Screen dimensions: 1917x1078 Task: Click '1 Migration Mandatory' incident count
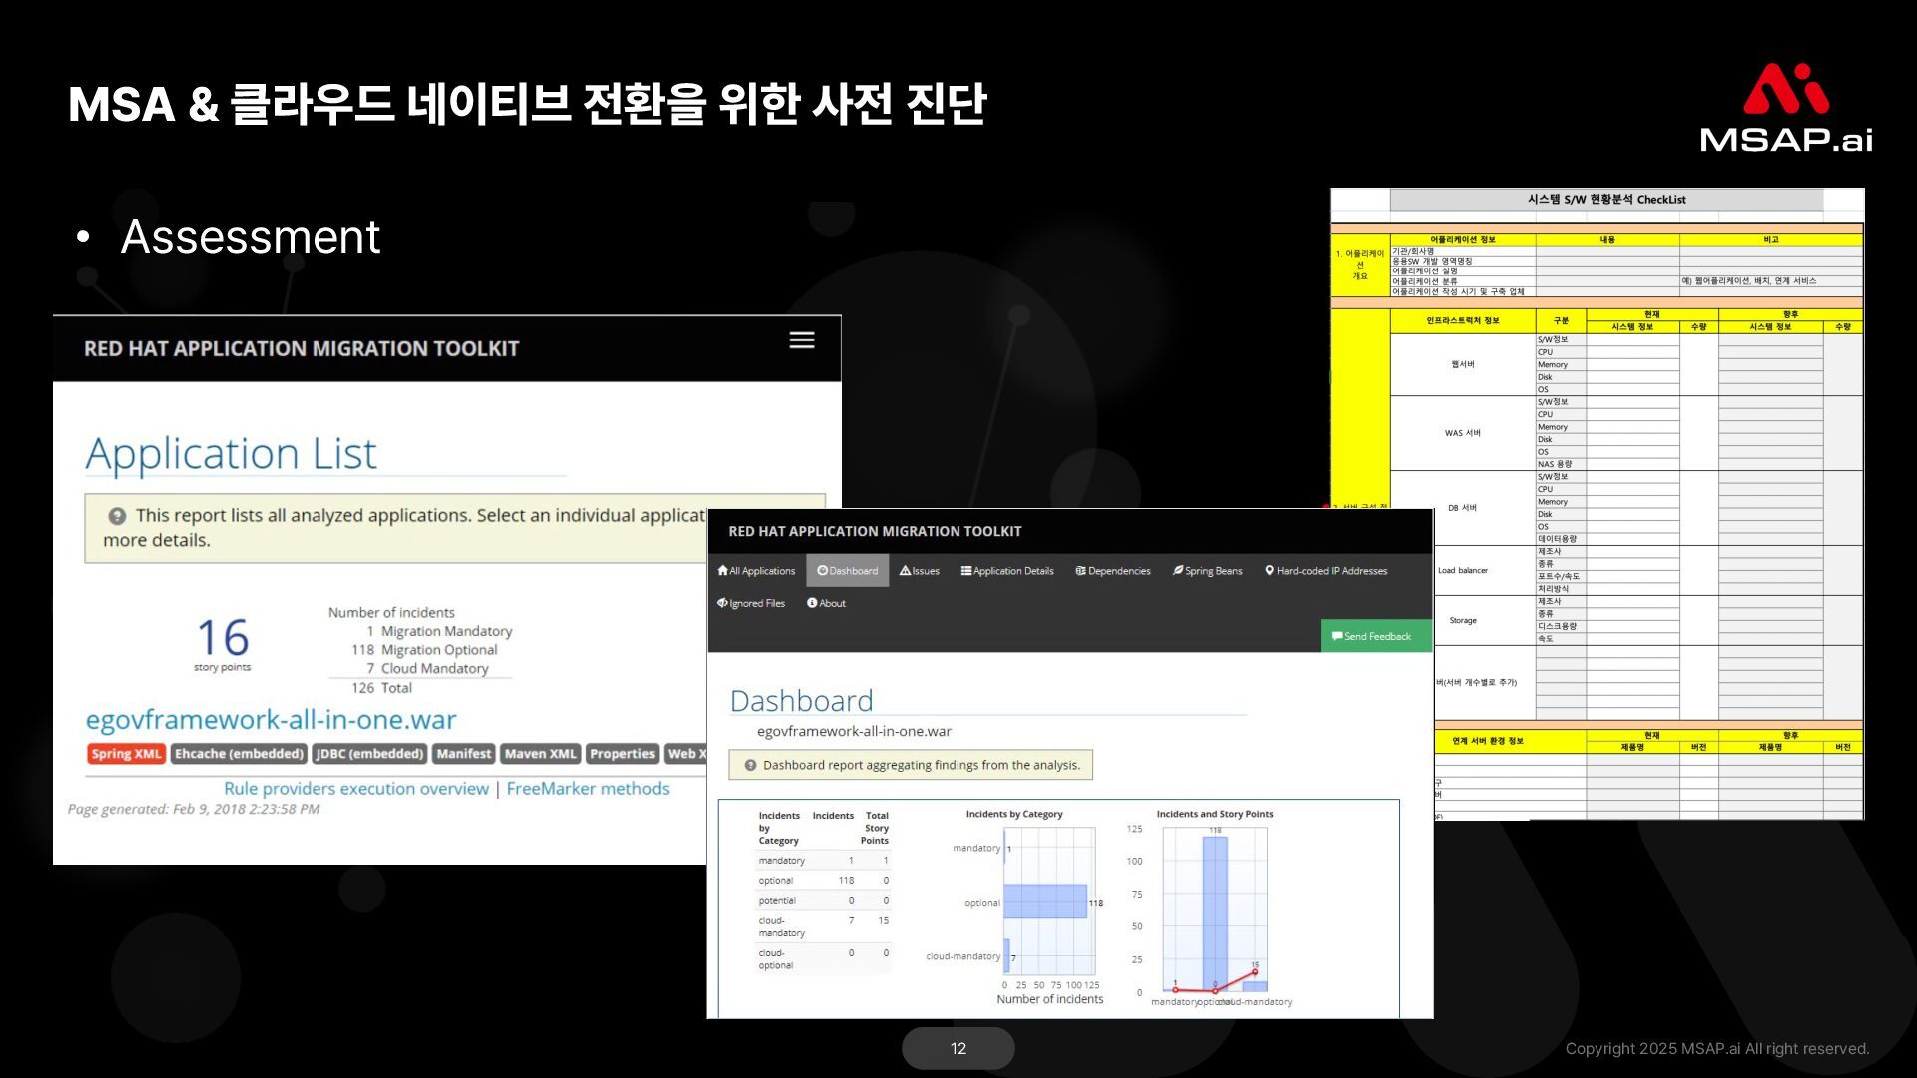[x=439, y=631]
